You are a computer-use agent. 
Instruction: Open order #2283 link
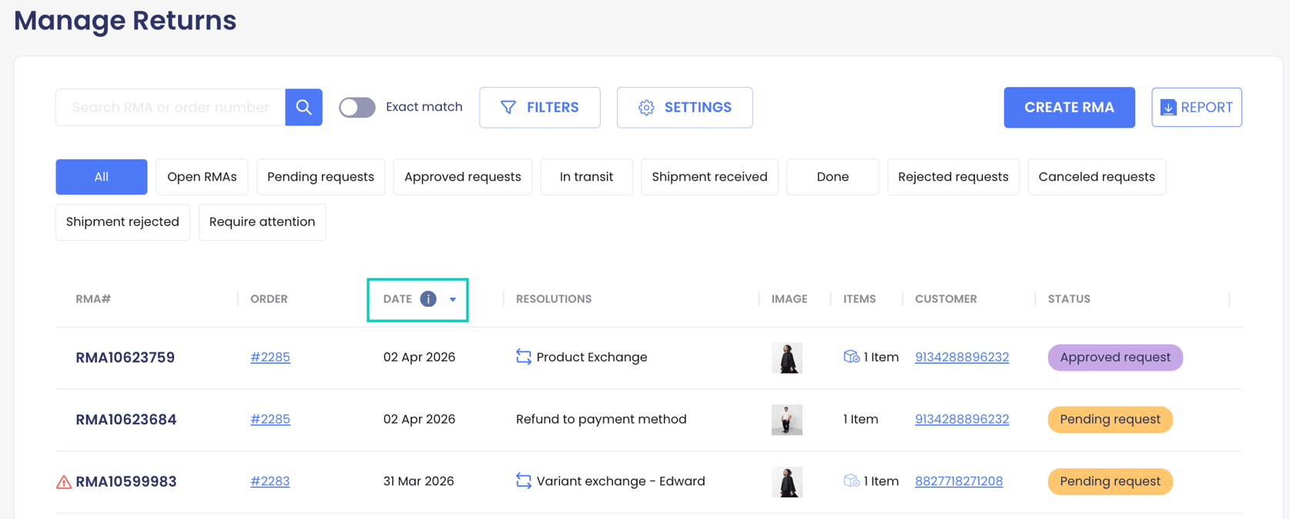click(270, 481)
